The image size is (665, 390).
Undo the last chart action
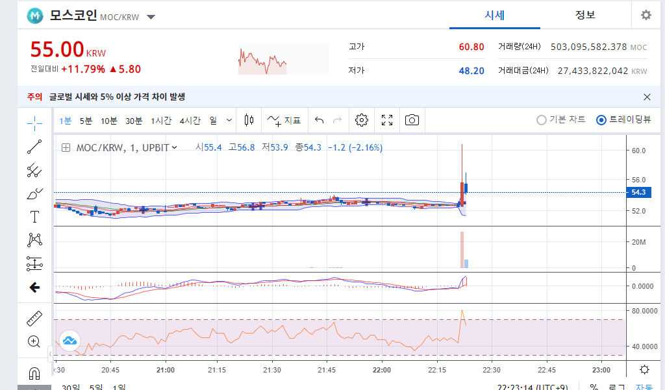(x=320, y=121)
